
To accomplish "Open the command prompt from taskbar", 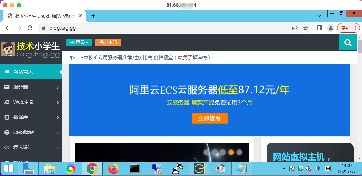I will (x=135, y=168).
